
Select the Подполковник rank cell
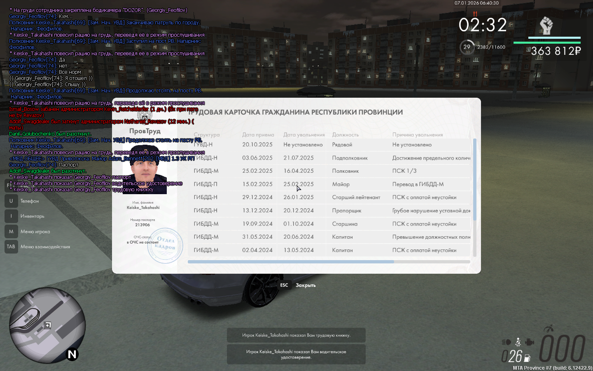pyautogui.click(x=350, y=158)
